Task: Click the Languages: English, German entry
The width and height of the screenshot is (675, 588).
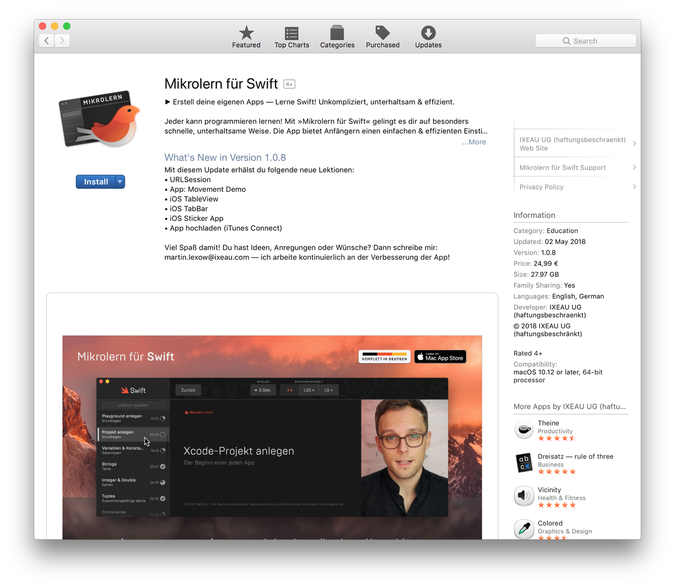Action: tap(559, 296)
